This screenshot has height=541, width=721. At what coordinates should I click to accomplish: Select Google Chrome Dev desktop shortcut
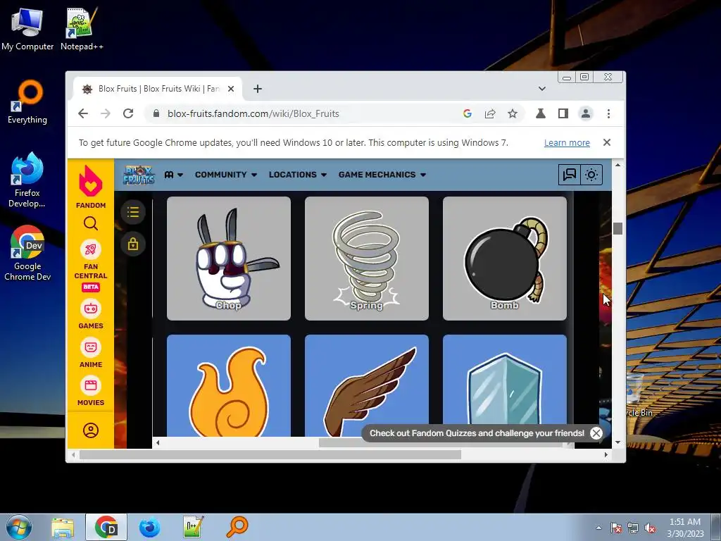coord(27,253)
